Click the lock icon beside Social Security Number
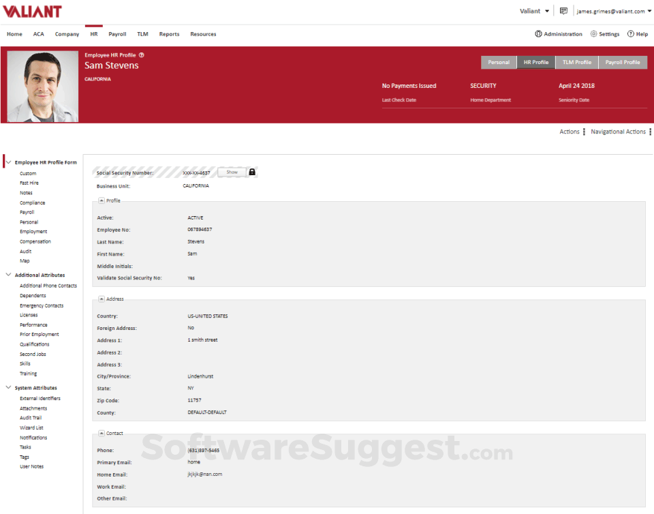 pyautogui.click(x=252, y=172)
